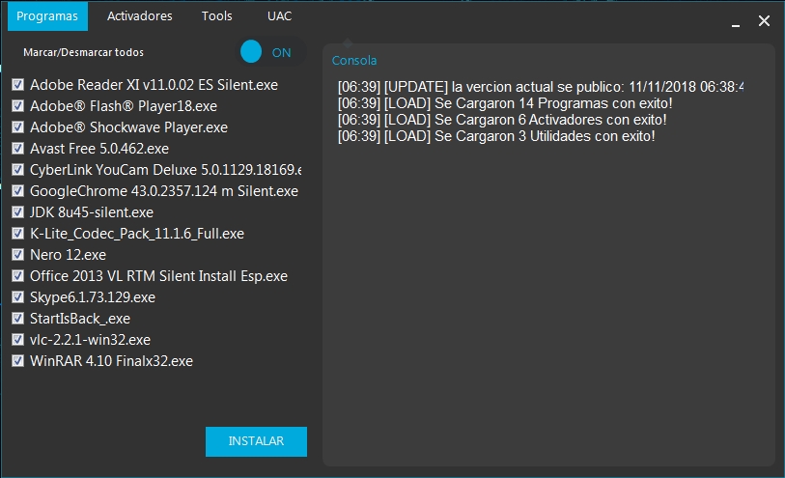Uncheck Adobe Reader XI v11.0.02 checkbox
This screenshot has width=785, height=478.
(x=18, y=85)
